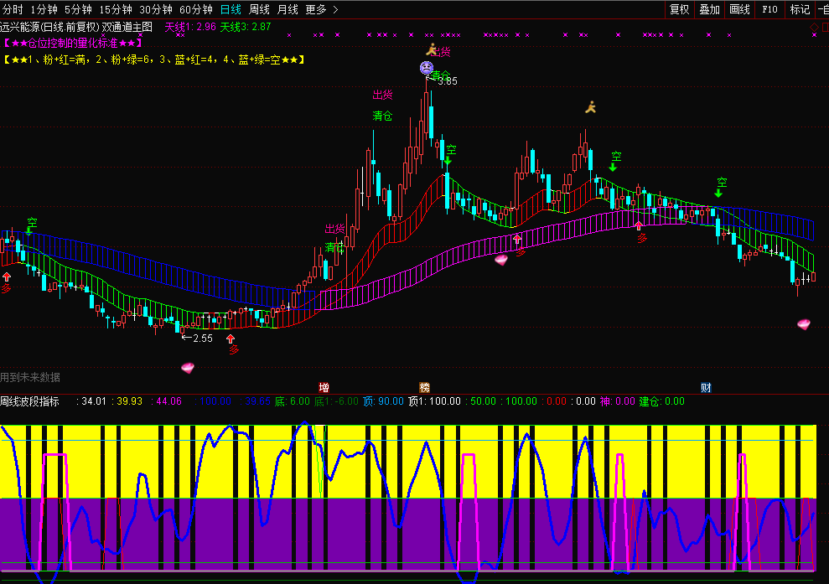Image resolution: width=829 pixels, height=584 pixels.
Task: Open the 复权 adjustment options
Action: click(x=680, y=9)
